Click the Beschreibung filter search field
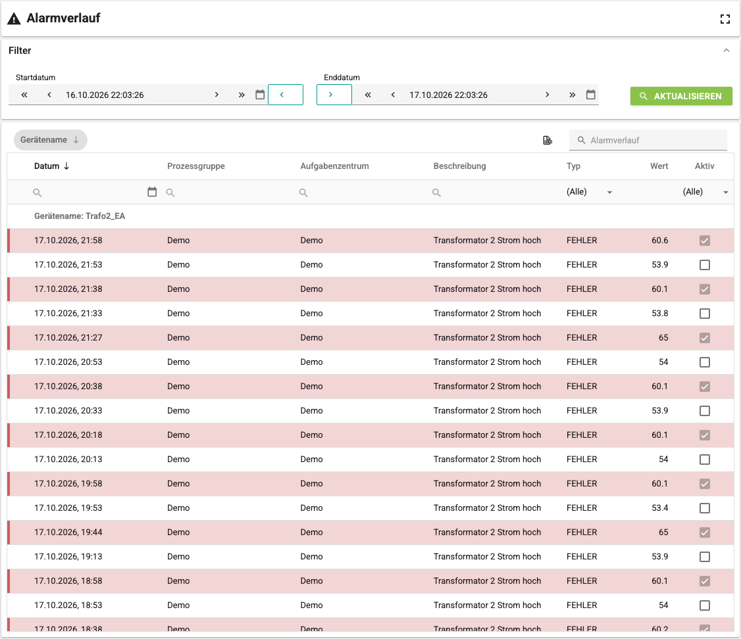The height and width of the screenshot is (639, 741). tap(493, 192)
